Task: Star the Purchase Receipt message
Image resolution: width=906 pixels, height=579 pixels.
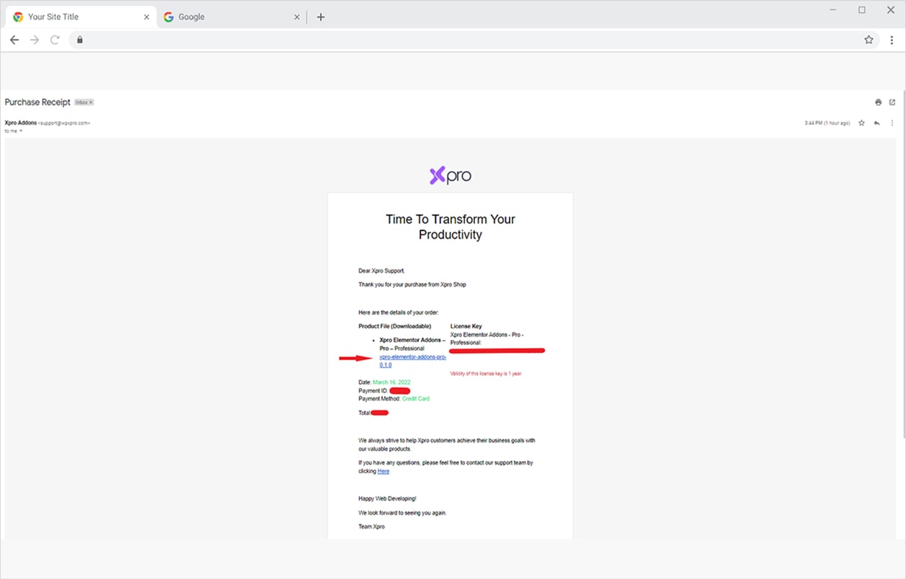Action: 861,123
